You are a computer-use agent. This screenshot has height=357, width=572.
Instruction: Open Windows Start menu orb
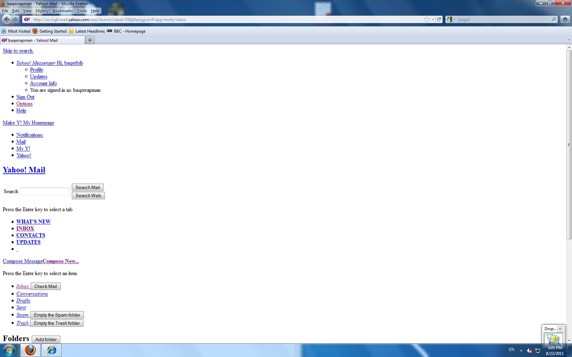(10, 350)
